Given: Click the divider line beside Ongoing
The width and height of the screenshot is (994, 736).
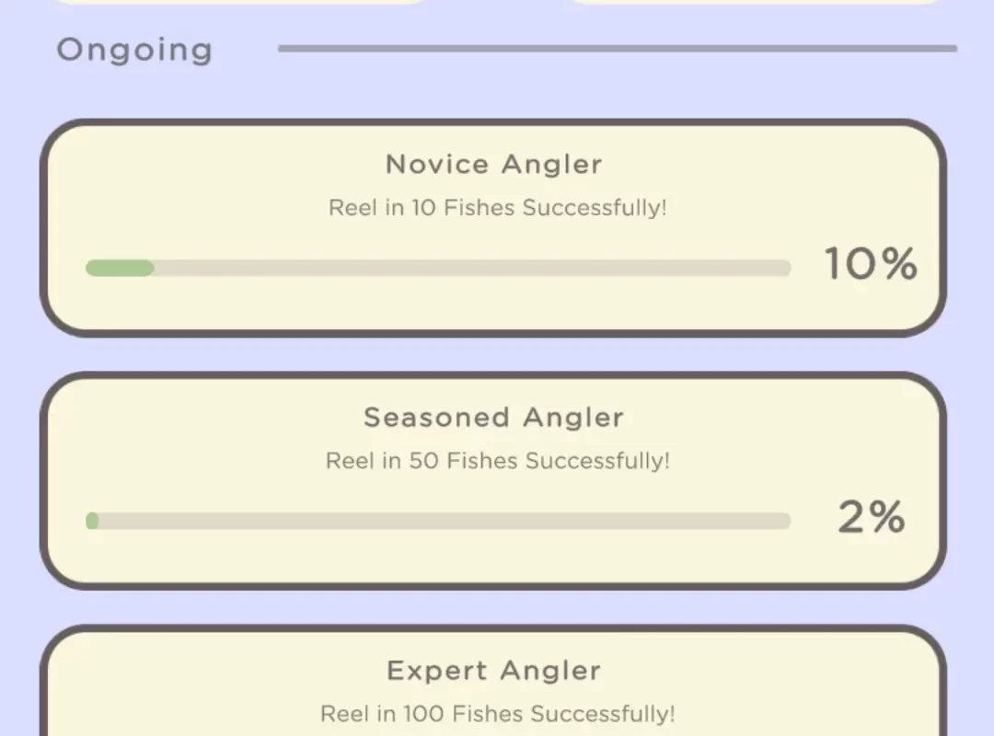Looking at the screenshot, I should pos(617,49).
